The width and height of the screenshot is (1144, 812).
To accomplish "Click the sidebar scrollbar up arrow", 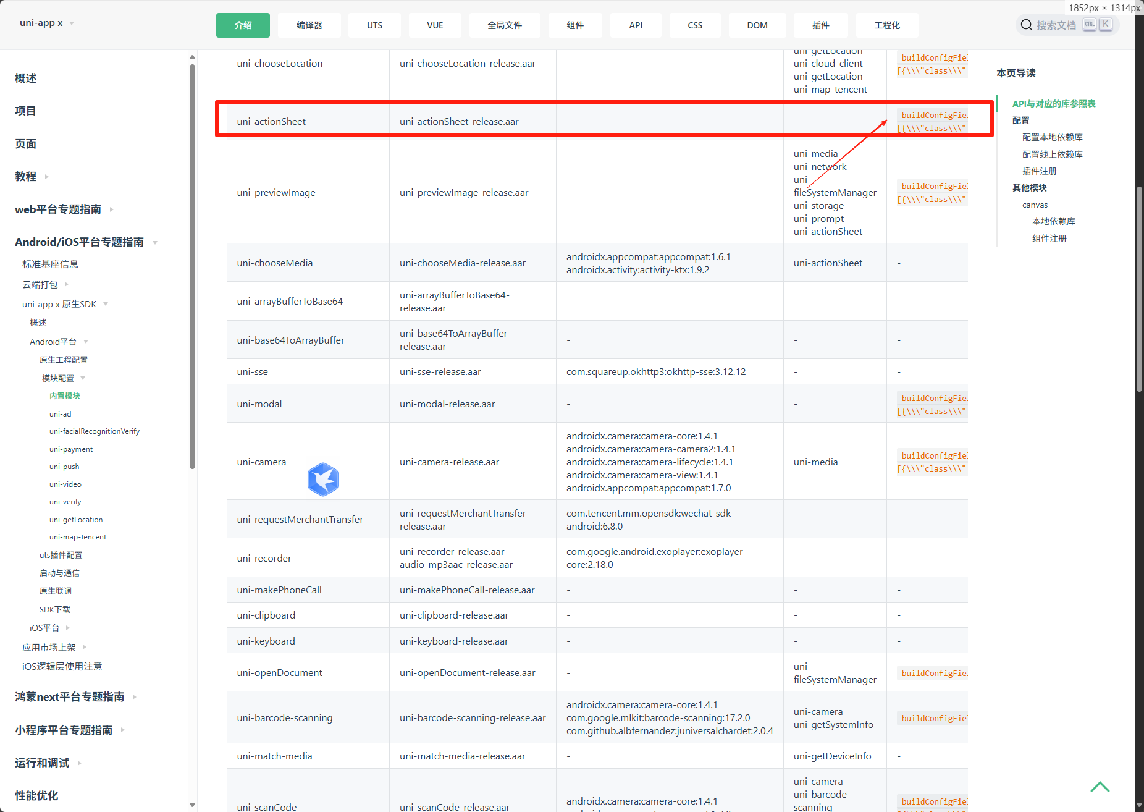I will pyautogui.click(x=193, y=57).
